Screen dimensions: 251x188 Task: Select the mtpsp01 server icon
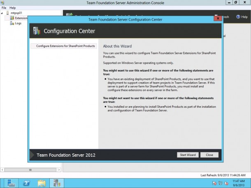tap(7, 13)
